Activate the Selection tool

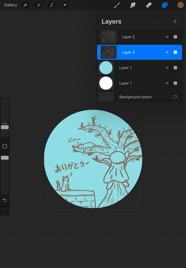tap(52, 5)
